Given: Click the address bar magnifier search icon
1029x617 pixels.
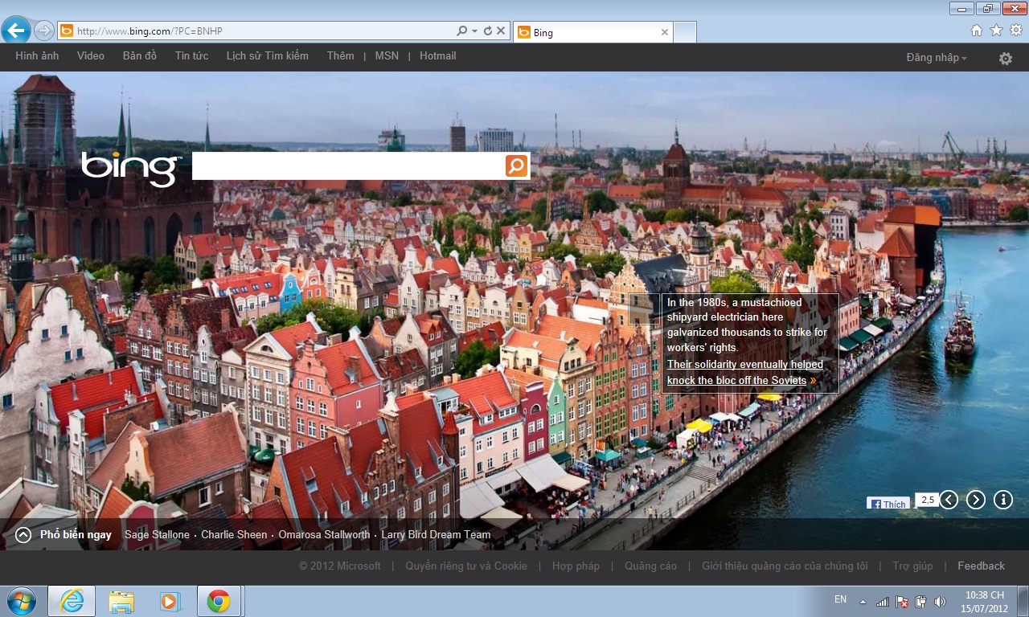Looking at the screenshot, I should pyautogui.click(x=461, y=31).
